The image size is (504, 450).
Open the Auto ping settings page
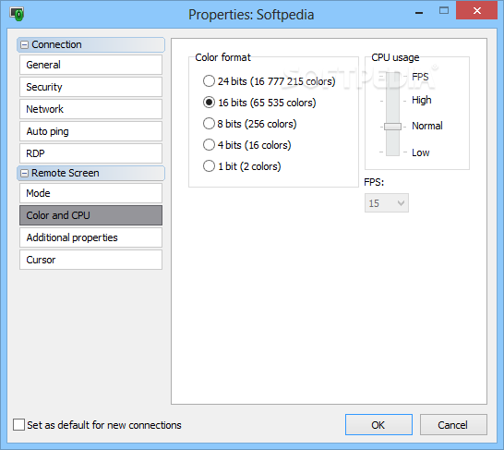click(x=90, y=131)
